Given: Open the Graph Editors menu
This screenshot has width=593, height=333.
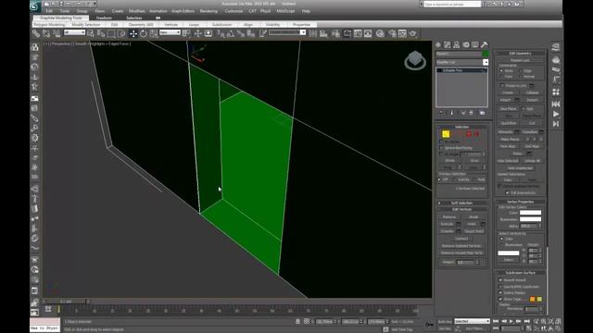Looking at the screenshot, I should click(183, 11).
